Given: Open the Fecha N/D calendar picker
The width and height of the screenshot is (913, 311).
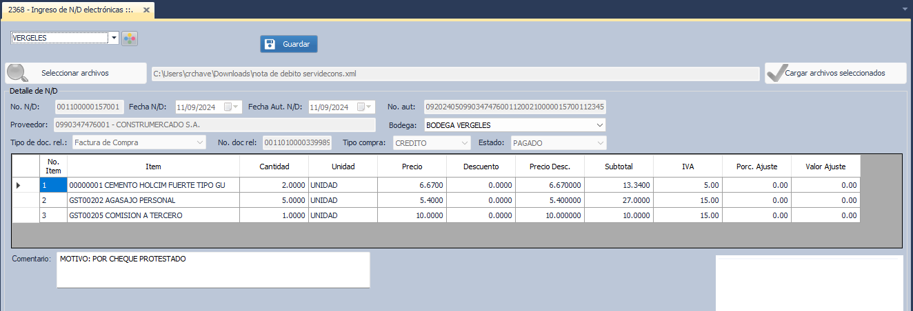Looking at the screenshot, I should (x=235, y=107).
